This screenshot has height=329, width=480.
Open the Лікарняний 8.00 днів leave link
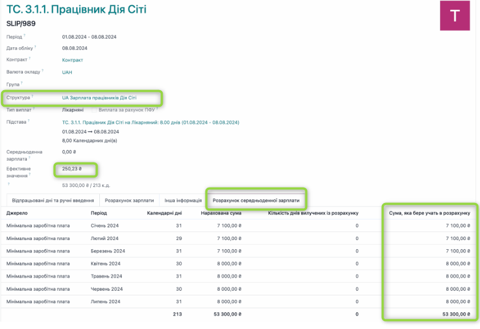tap(150, 122)
